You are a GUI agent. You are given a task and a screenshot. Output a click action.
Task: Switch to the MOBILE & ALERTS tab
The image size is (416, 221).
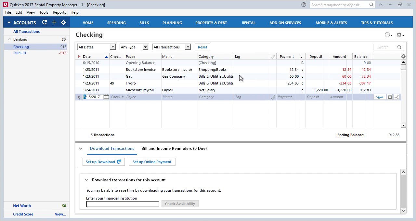[331, 23]
